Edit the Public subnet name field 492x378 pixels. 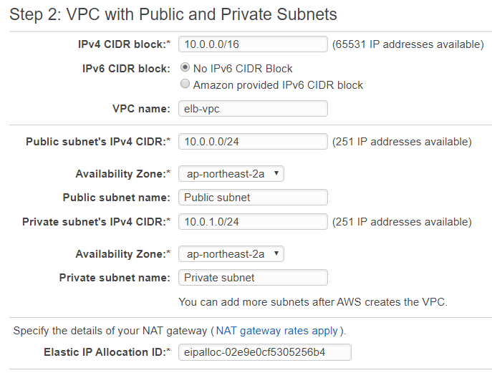(x=254, y=198)
